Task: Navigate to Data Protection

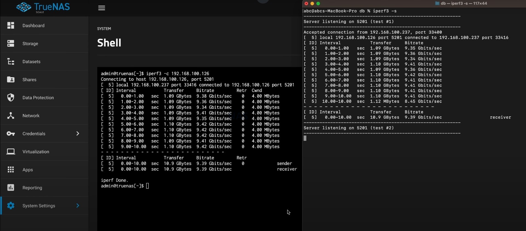Action: (44, 98)
